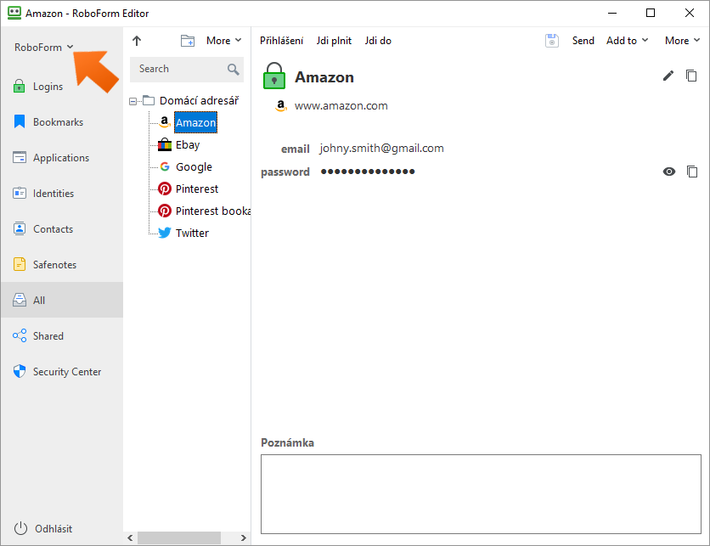Select Google login in tree
The height and width of the screenshot is (546, 710).
[x=194, y=167]
